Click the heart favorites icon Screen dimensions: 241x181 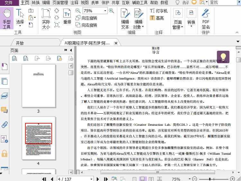(194, 2)
